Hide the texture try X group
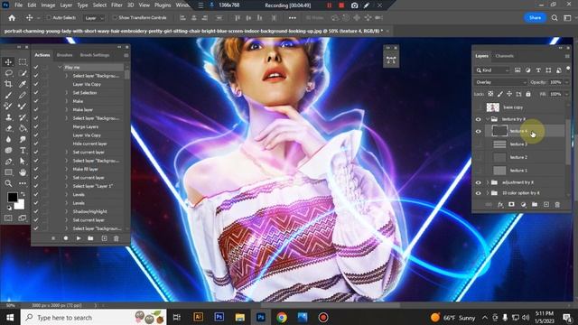 pyautogui.click(x=478, y=119)
